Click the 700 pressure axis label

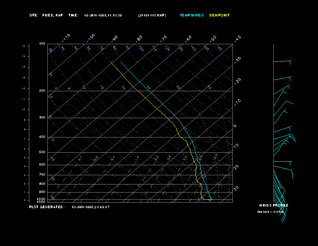point(42,175)
